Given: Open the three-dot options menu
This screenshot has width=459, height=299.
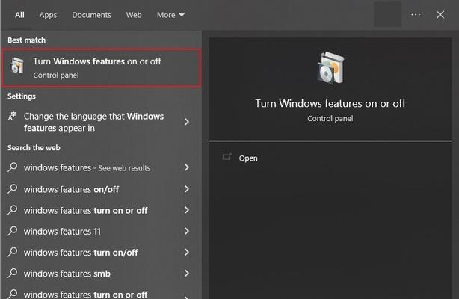Looking at the screenshot, I should (416, 15).
